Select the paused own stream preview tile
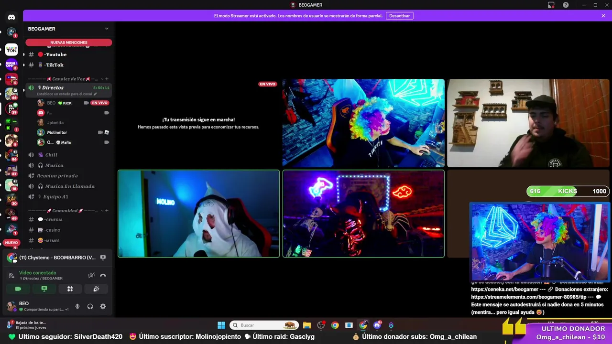Image resolution: width=612 pixels, height=344 pixels. [x=198, y=123]
